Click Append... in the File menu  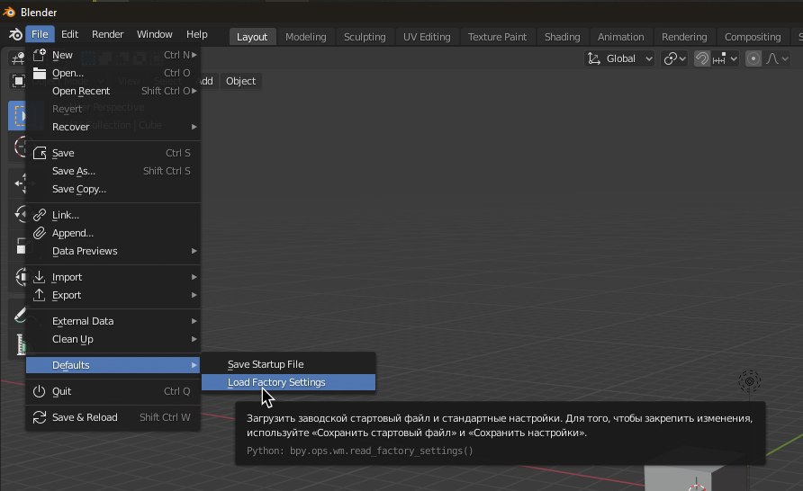click(x=113, y=233)
